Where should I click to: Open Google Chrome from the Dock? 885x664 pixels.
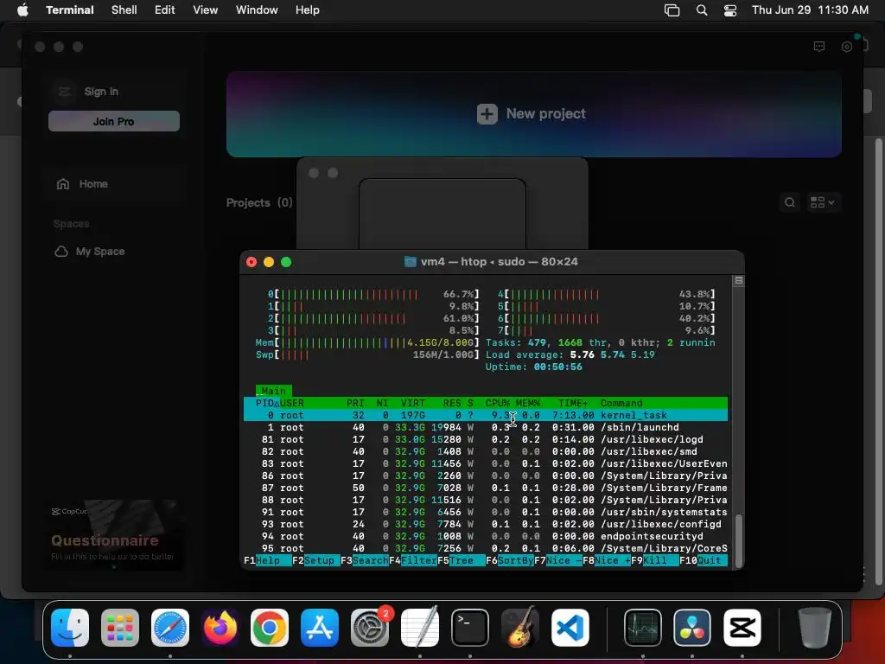pyautogui.click(x=270, y=628)
